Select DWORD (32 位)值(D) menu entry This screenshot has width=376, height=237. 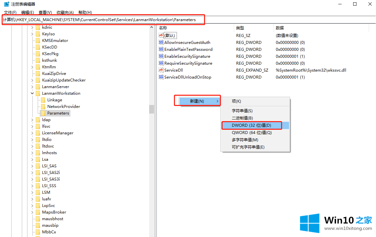[255, 125]
